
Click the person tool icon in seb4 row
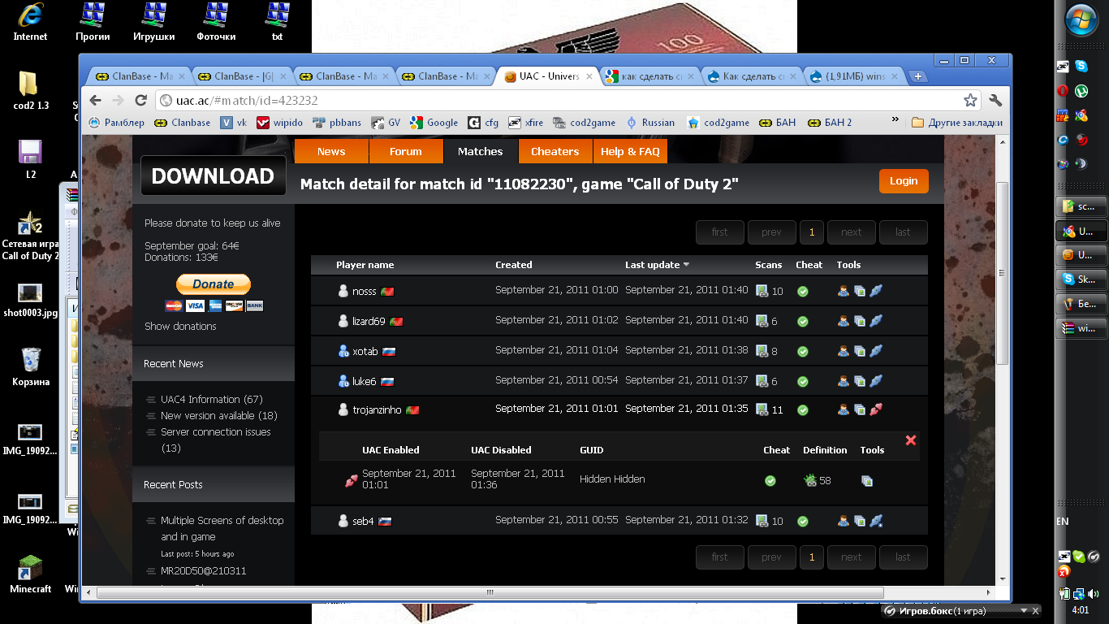click(x=844, y=521)
